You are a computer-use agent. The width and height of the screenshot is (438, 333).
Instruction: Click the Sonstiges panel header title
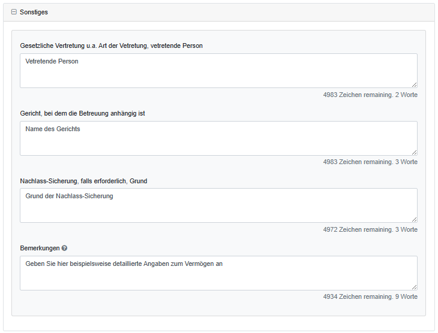coord(34,12)
